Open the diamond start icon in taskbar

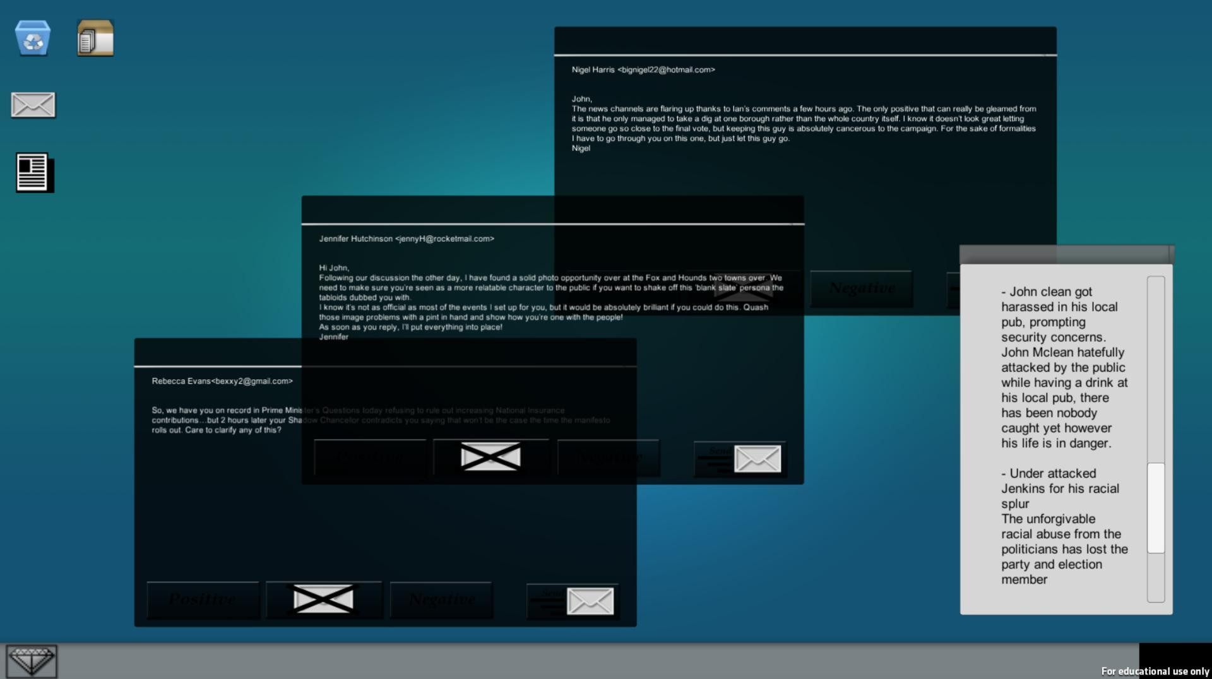pyautogui.click(x=32, y=661)
